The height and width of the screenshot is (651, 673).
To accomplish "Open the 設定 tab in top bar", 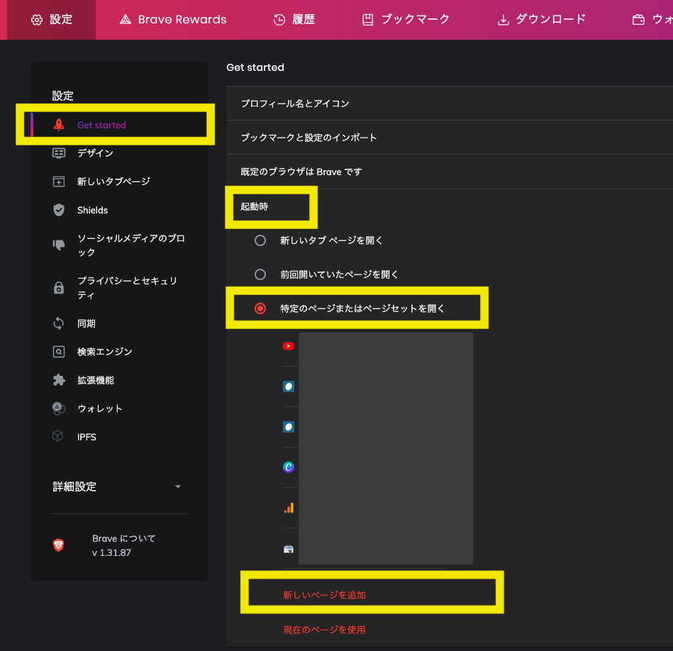I will [x=52, y=20].
